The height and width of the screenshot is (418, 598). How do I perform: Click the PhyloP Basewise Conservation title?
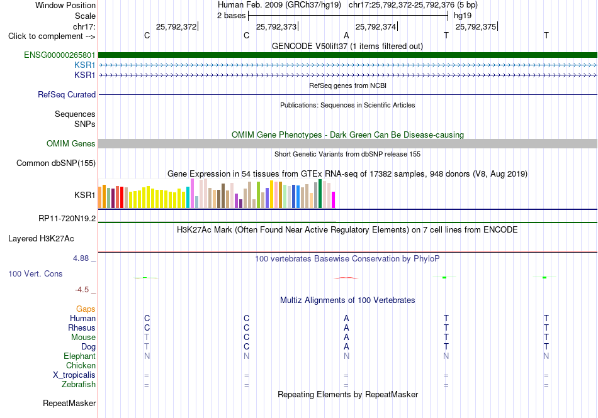(x=347, y=259)
